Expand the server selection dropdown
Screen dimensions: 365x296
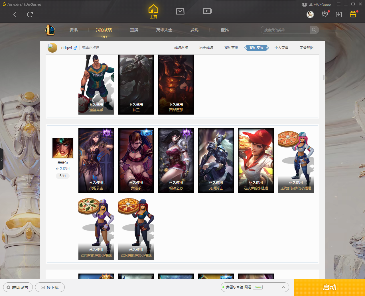(283, 287)
